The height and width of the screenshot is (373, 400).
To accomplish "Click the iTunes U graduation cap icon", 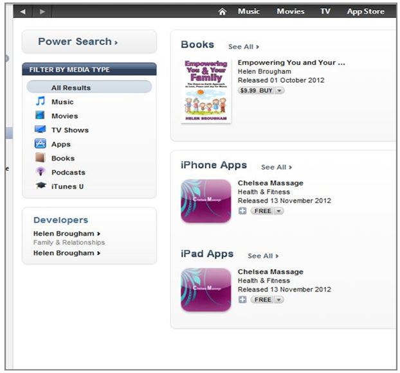I will (x=41, y=186).
